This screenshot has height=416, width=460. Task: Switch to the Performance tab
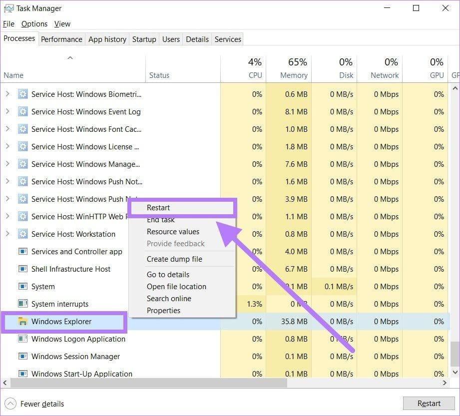click(x=61, y=39)
